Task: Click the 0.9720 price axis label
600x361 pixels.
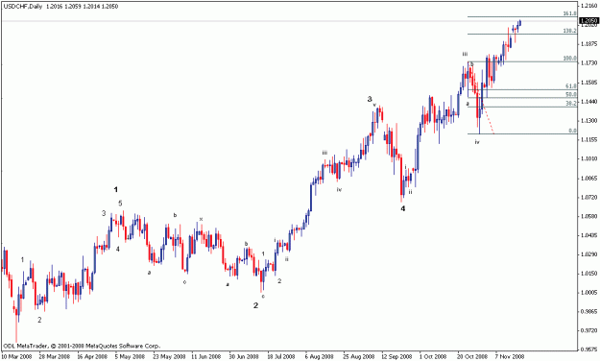Action: click(x=589, y=330)
